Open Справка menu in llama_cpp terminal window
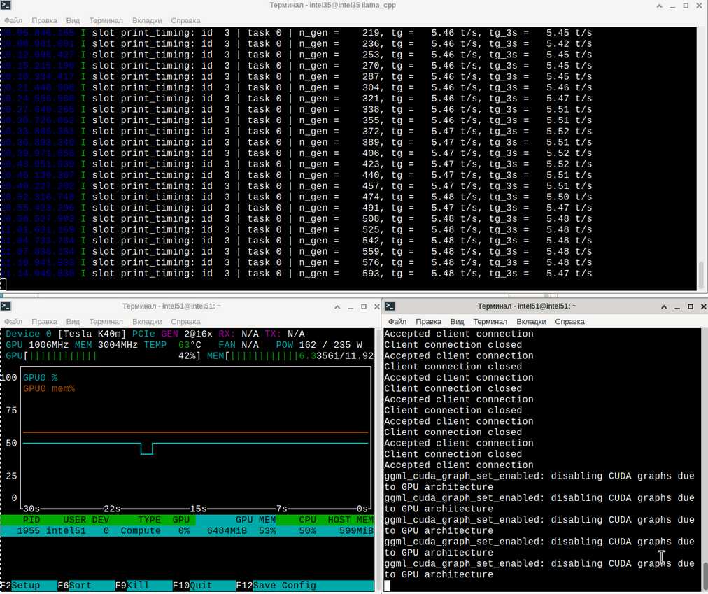Image resolution: width=708 pixels, height=594 pixels. (x=185, y=20)
